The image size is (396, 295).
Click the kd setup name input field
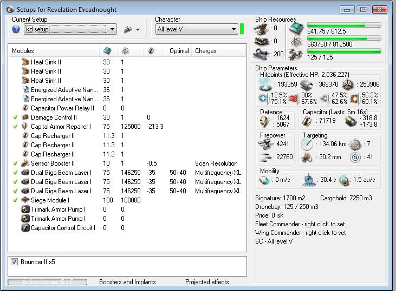click(66, 29)
